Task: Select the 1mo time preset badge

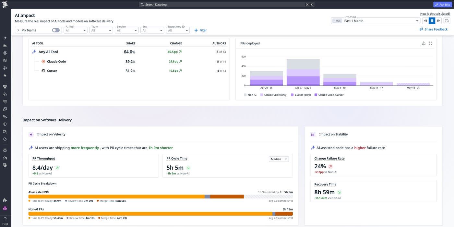Action: pyautogui.click(x=337, y=21)
